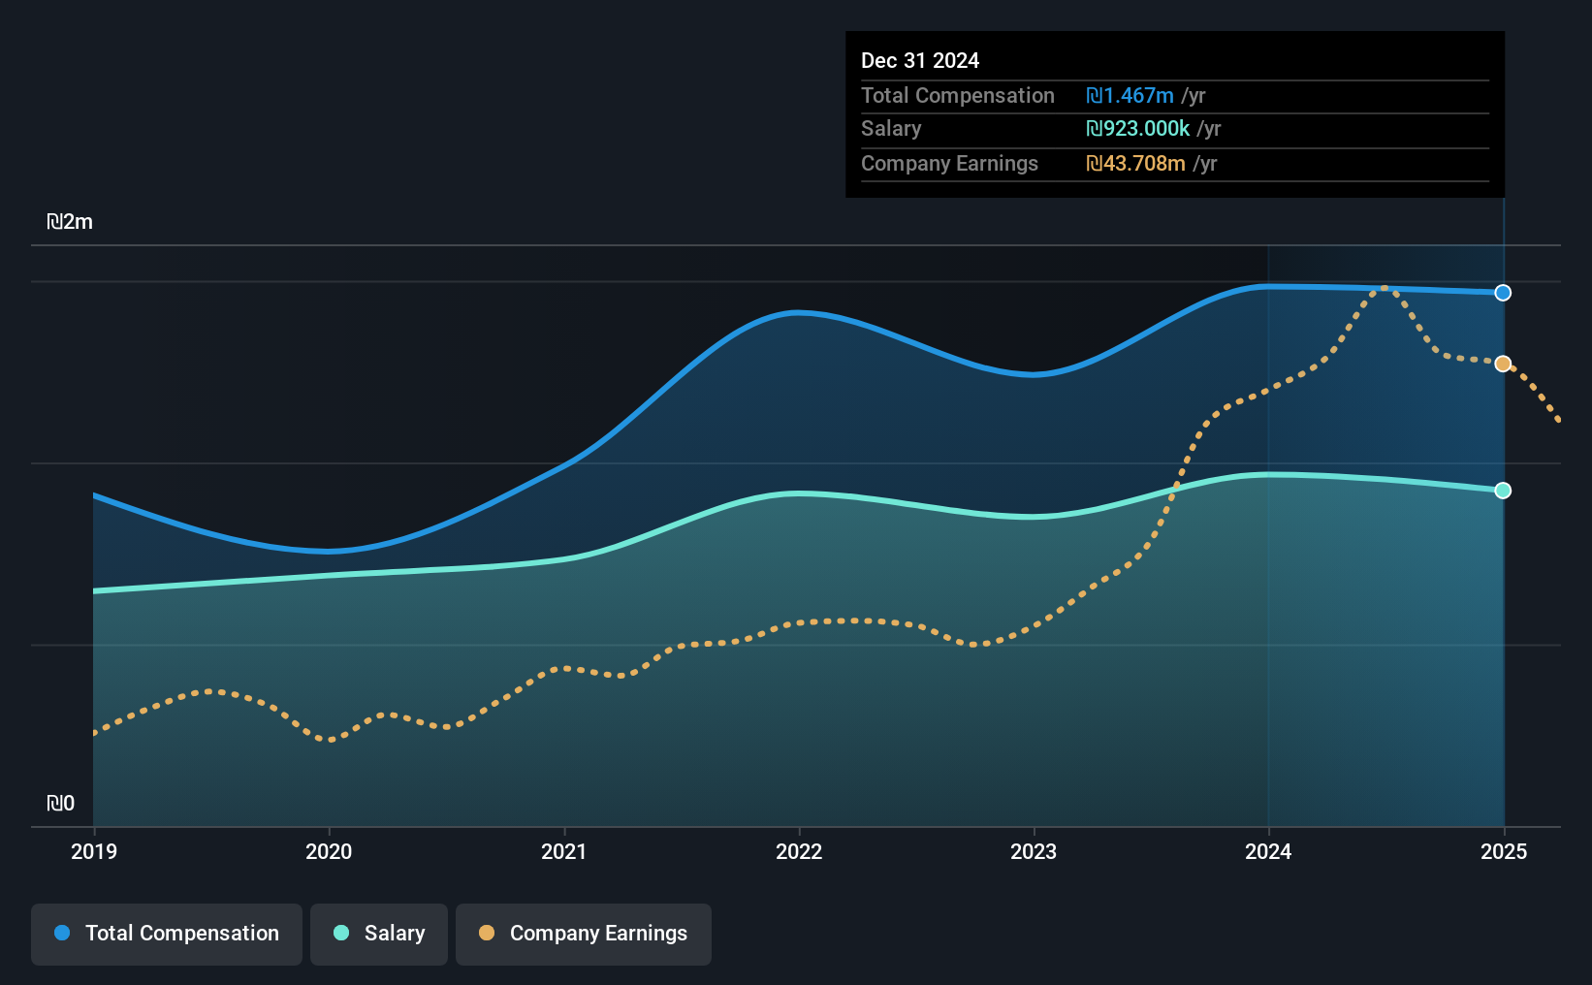Viewport: 1592px width, 985px height.
Task: Click the 2020 x-axis label
Action: pos(329,851)
